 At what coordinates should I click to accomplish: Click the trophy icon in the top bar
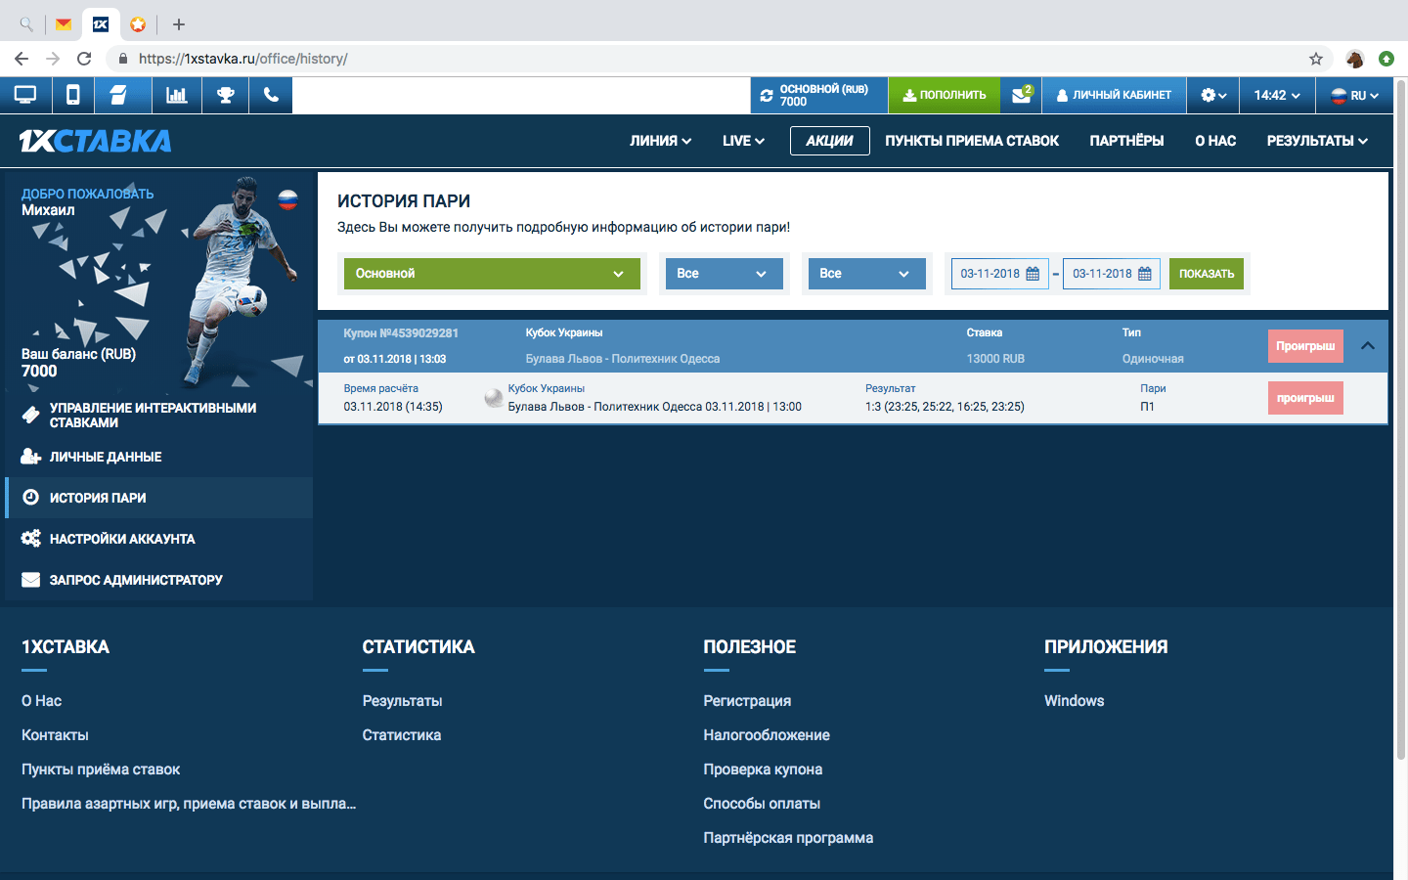click(x=226, y=95)
